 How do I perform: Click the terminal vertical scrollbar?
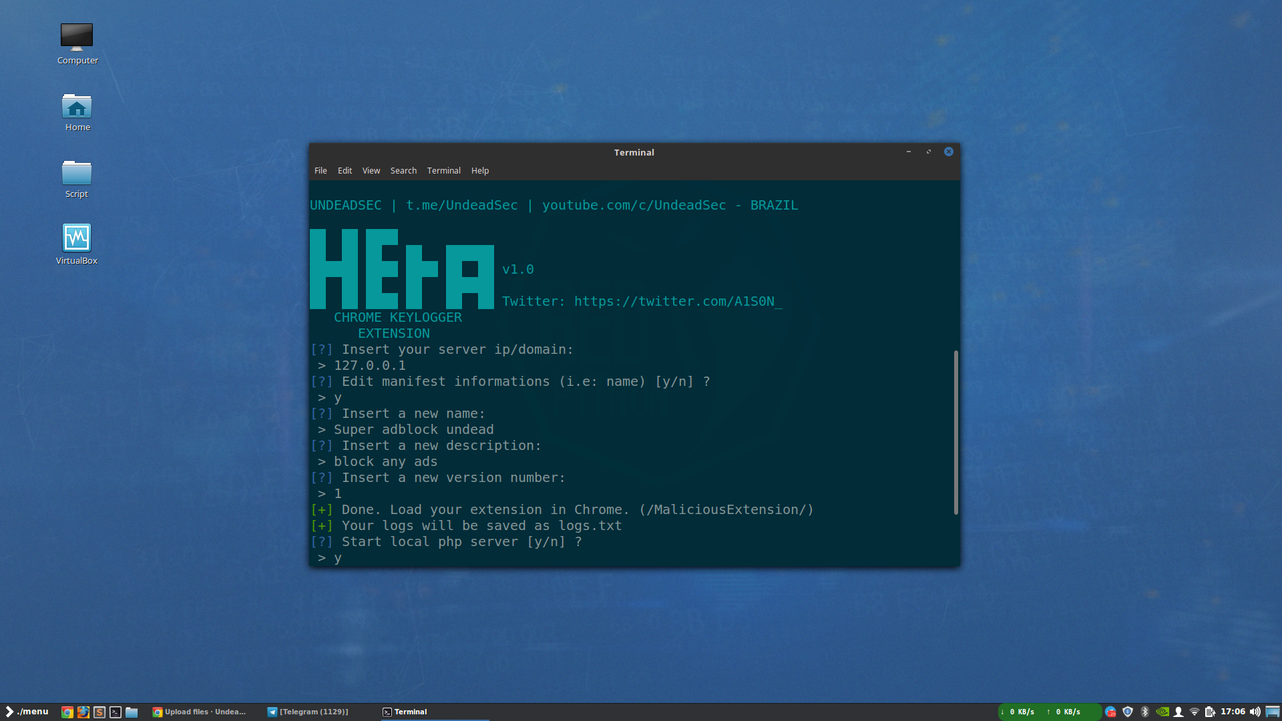click(x=955, y=432)
